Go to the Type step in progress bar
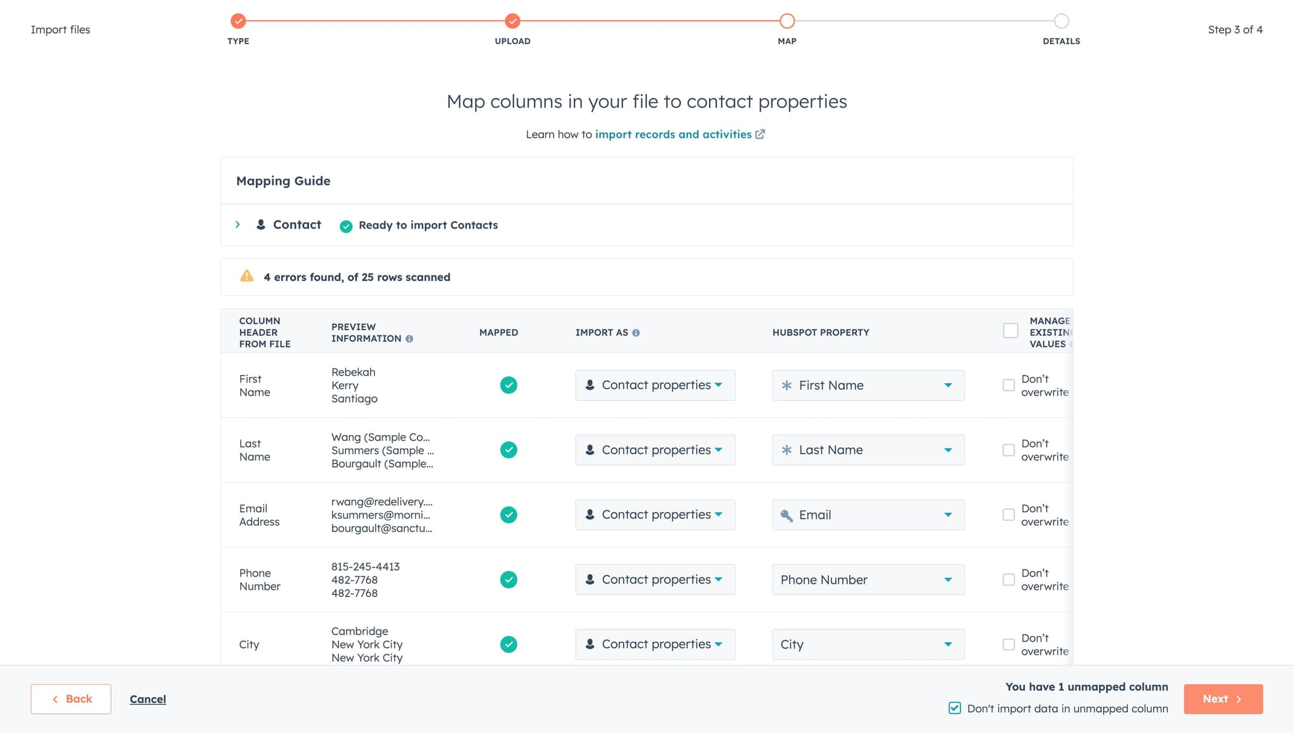This screenshot has width=1294, height=733. tap(238, 21)
